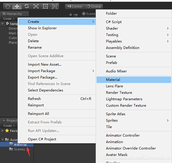Switch to the Hierarchy tab
172x163 pixels.
point(14,14)
